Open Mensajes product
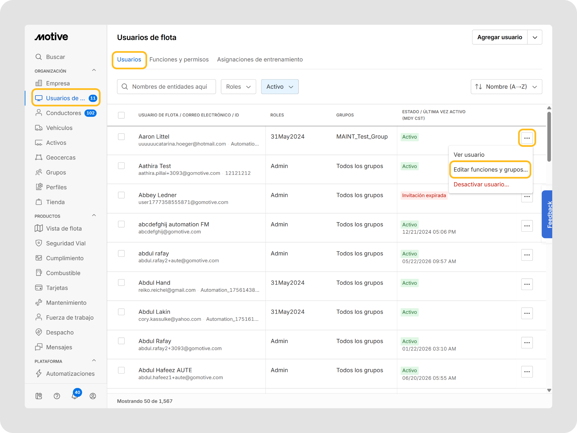Image resolution: width=577 pixels, height=433 pixels. [x=54, y=347]
